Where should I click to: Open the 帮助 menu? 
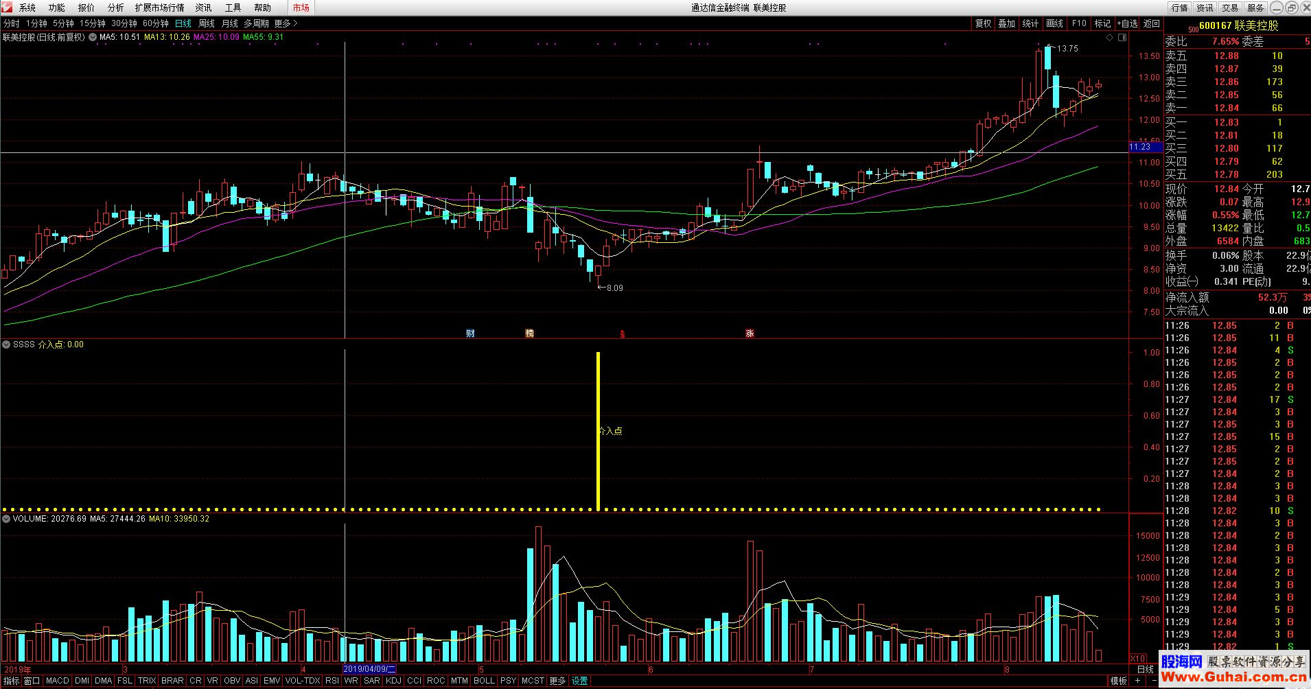coord(262,8)
